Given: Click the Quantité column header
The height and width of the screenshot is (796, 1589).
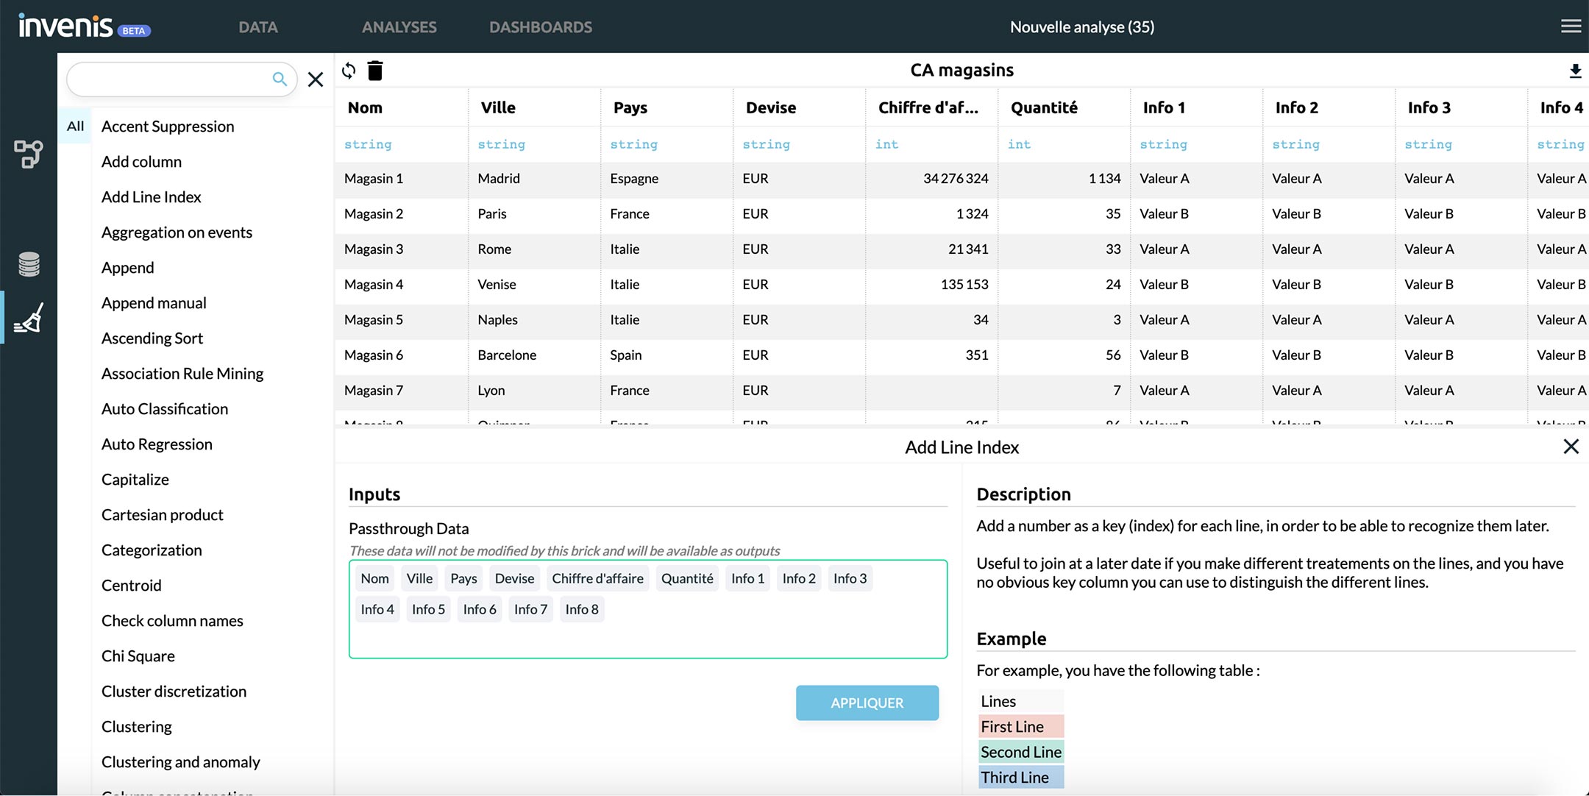Looking at the screenshot, I should pos(1044,107).
